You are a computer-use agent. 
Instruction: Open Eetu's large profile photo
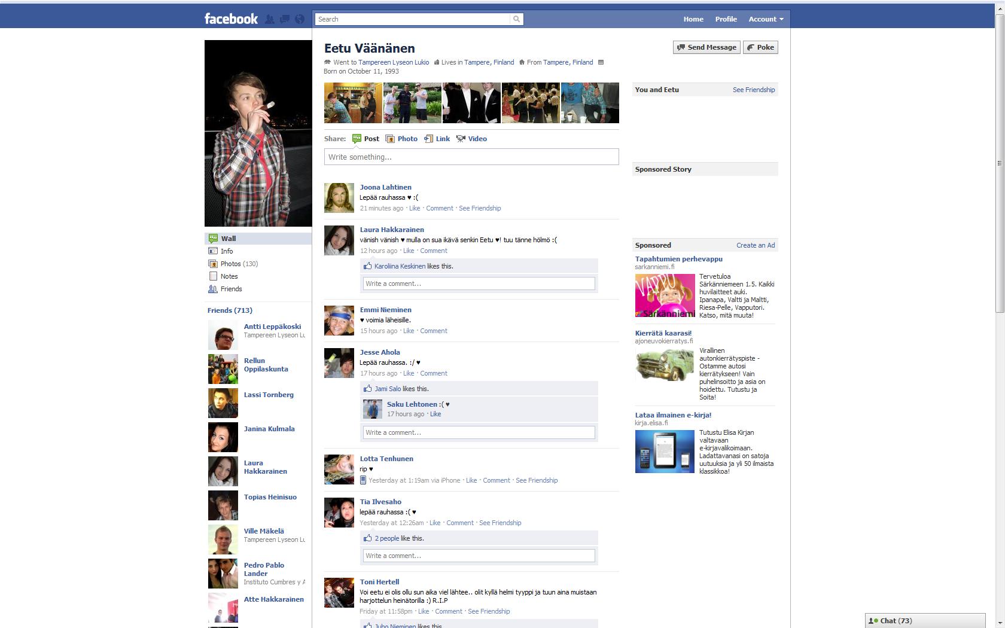click(x=258, y=133)
